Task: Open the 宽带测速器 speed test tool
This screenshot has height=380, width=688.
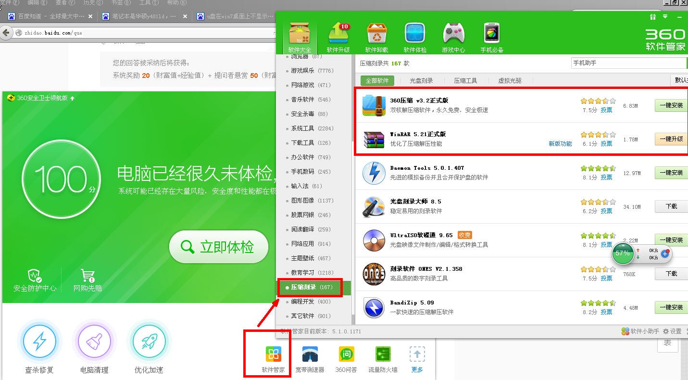Action: coord(310,359)
